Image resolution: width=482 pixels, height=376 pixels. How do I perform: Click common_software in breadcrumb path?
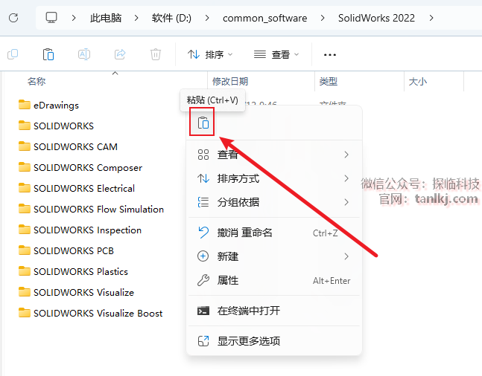click(264, 18)
